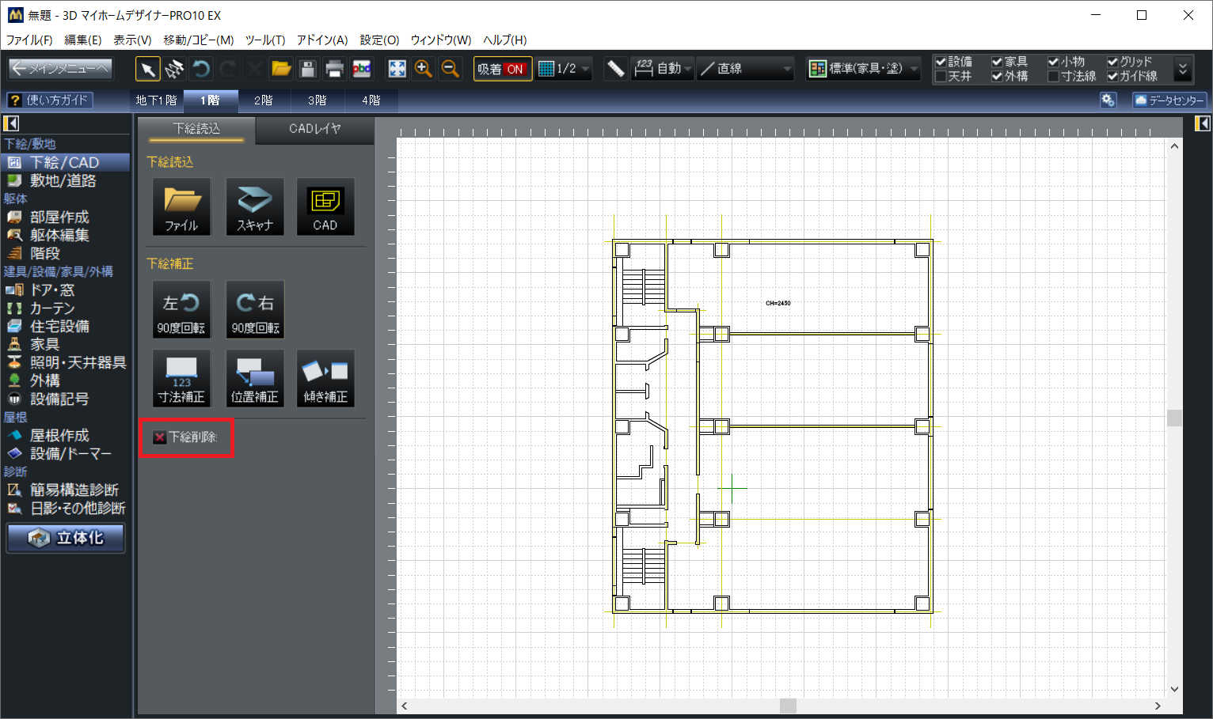Screen dimensions: 1213x719
Task: Rotate sketch right with 右90度回転
Action: (x=255, y=310)
